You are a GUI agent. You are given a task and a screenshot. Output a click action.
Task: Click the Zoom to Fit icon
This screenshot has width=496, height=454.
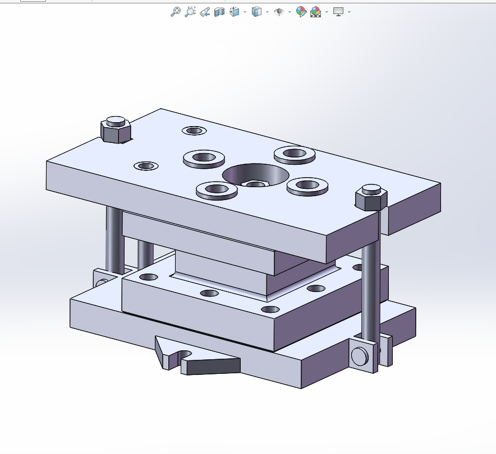click(x=176, y=12)
